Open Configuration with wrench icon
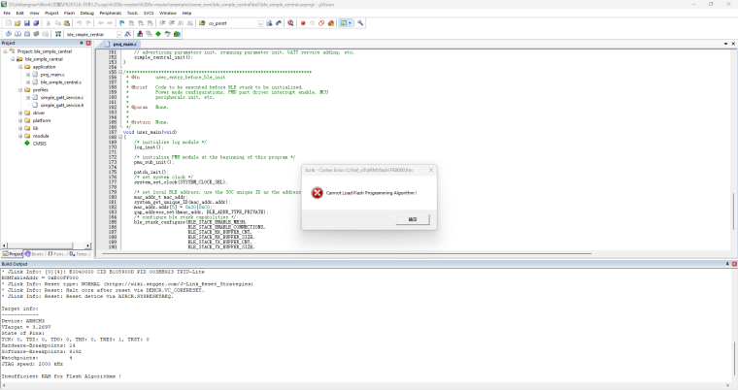 tap(360, 23)
